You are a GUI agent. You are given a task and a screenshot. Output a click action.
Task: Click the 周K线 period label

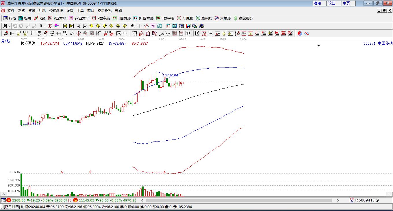pyautogui.click(x=6, y=41)
